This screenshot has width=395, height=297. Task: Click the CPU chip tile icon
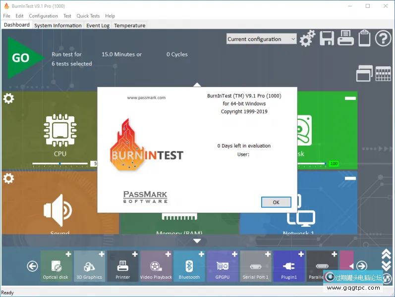coord(60,130)
